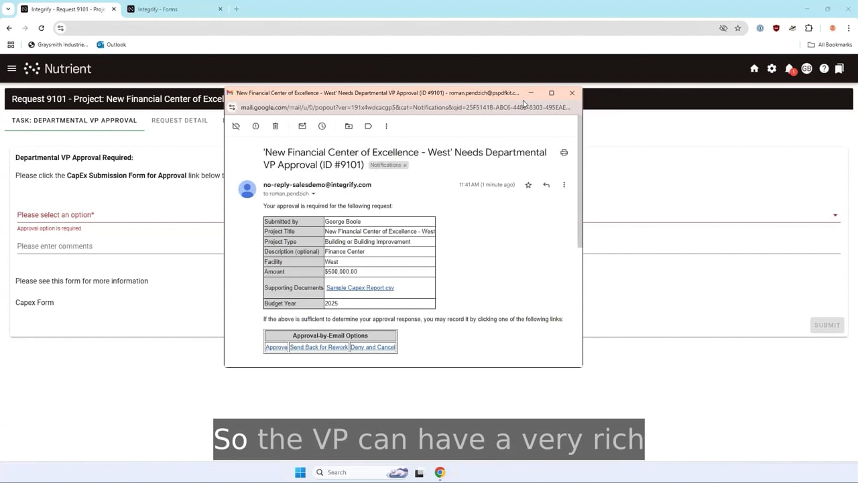
Task: Open the message more options menu
Action: coord(564,185)
